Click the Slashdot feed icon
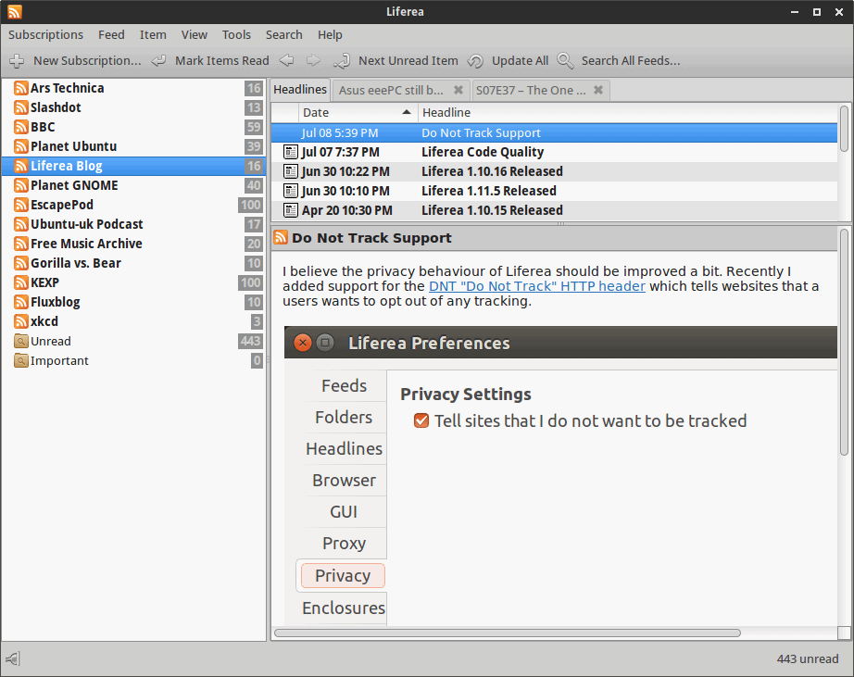The width and height of the screenshot is (854, 677). pyautogui.click(x=21, y=107)
